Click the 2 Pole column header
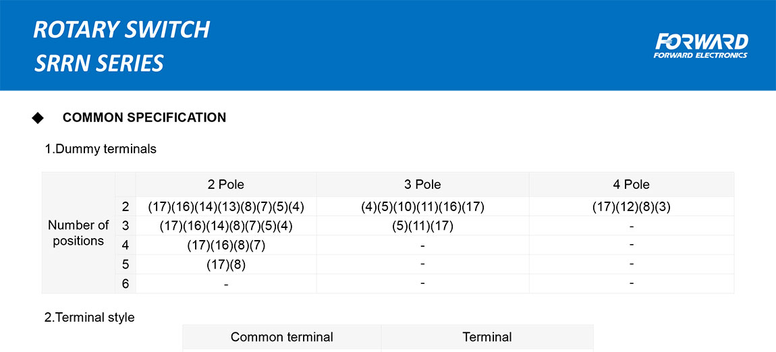Viewport: 776px width, 352px height. [x=225, y=184]
